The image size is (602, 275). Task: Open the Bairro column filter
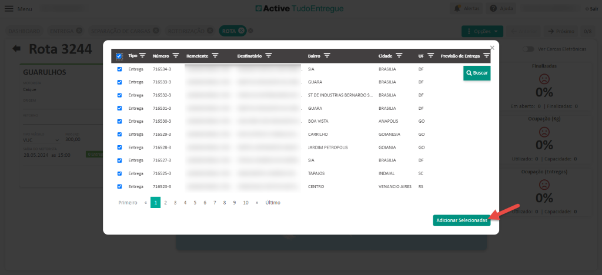click(327, 56)
